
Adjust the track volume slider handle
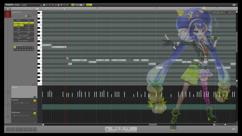tap(26, 16)
